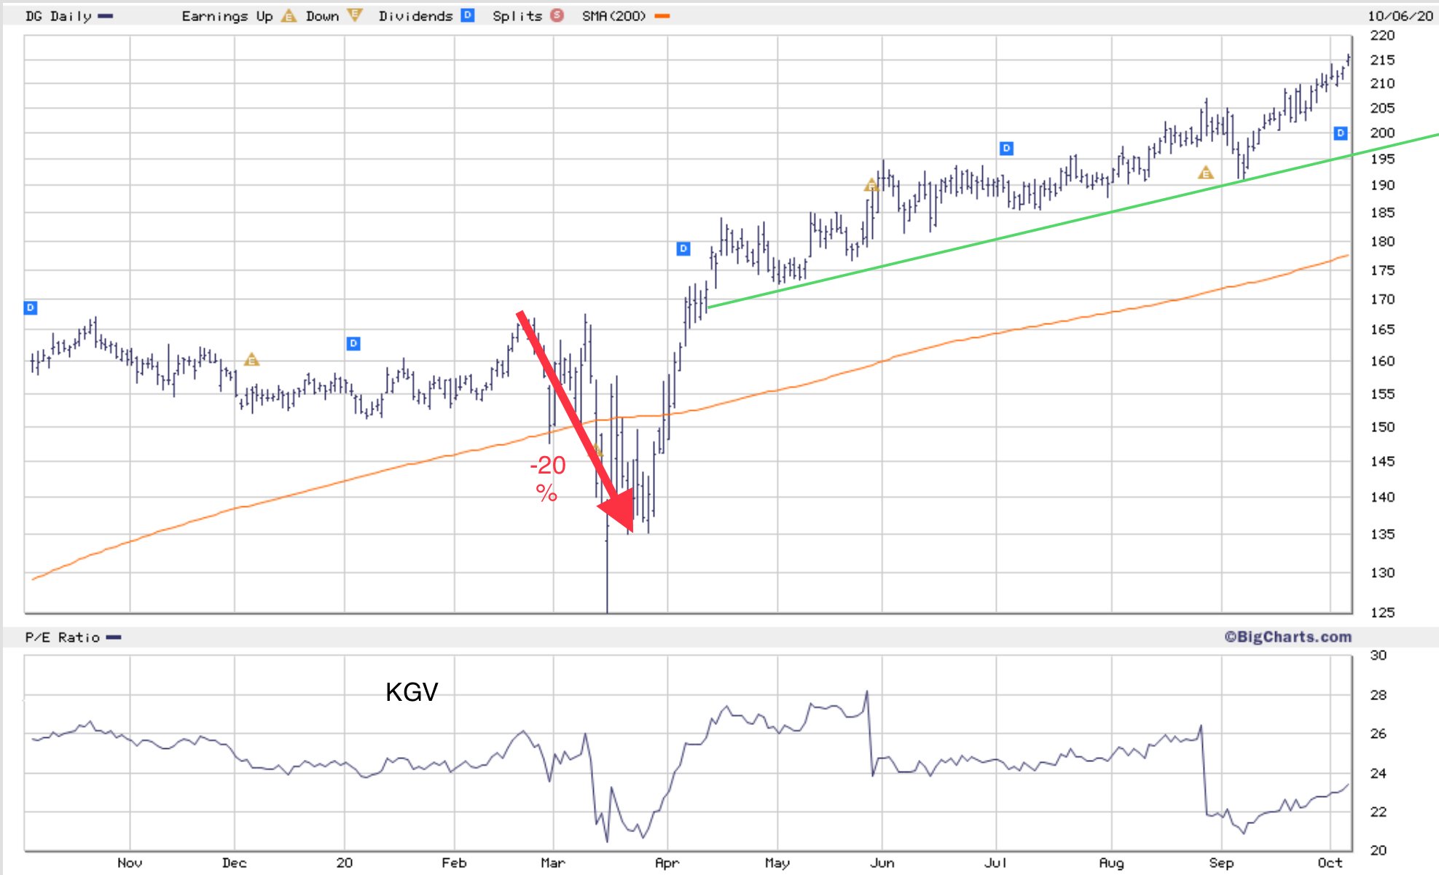1439x875 pixels.
Task: Click the KGV annotation label
Action: [412, 691]
